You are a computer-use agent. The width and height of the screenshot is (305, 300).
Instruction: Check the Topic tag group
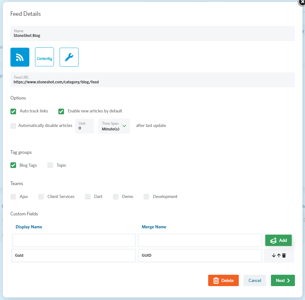point(50,165)
